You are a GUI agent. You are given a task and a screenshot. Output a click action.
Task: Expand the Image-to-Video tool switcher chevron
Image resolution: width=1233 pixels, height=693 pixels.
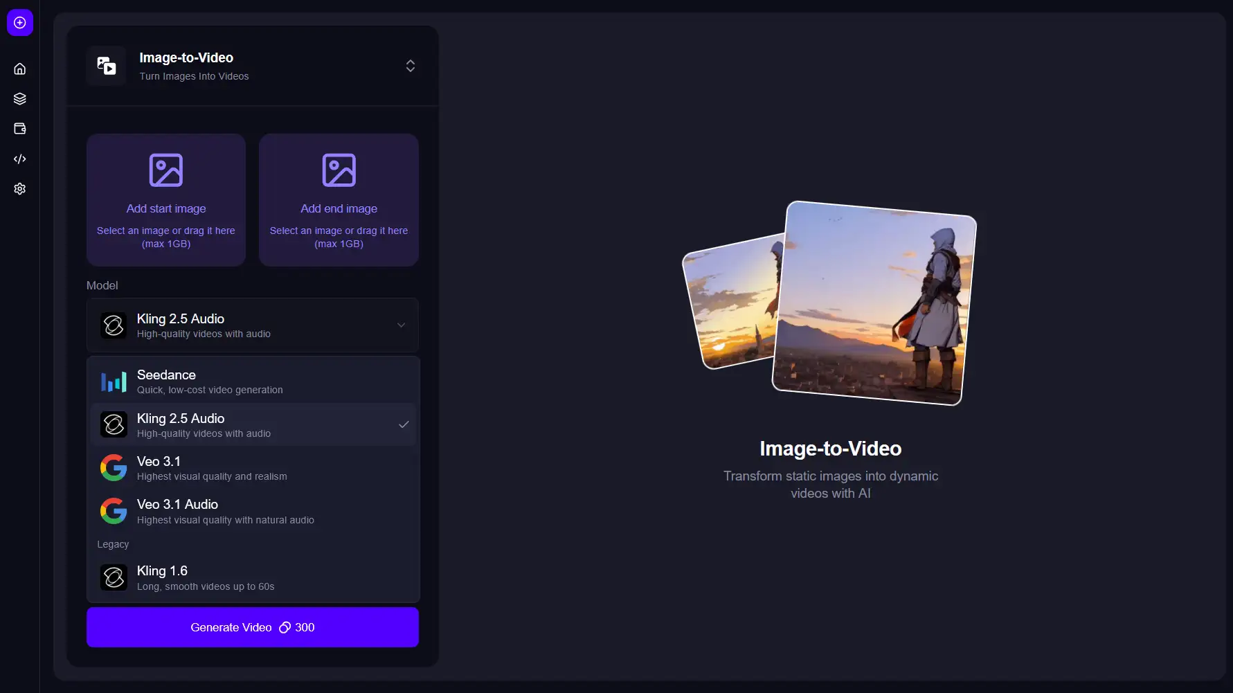click(410, 66)
